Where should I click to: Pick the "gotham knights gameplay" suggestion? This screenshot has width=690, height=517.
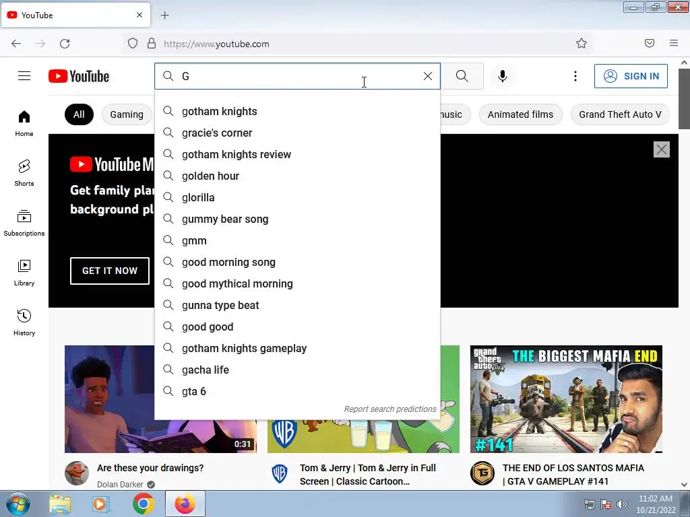pos(297,348)
